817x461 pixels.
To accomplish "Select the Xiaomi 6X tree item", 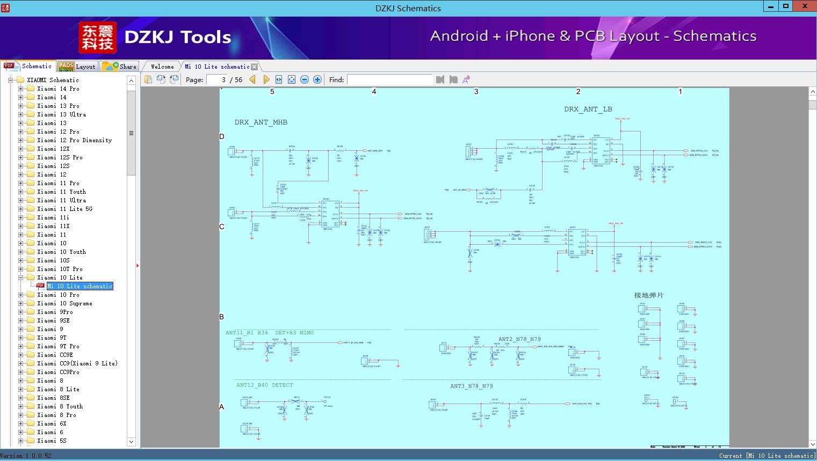I will (x=52, y=423).
